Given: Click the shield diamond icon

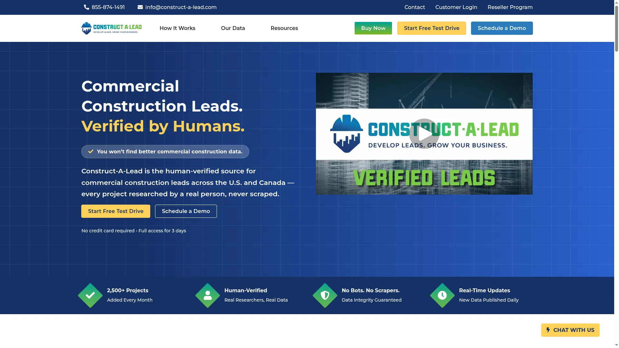Looking at the screenshot, I should [325, 295].
